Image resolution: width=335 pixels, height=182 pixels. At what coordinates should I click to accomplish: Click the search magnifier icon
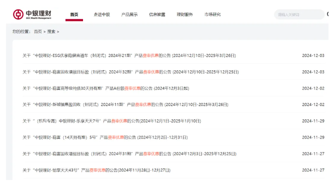pyautogui.click(x=327, y=14)
